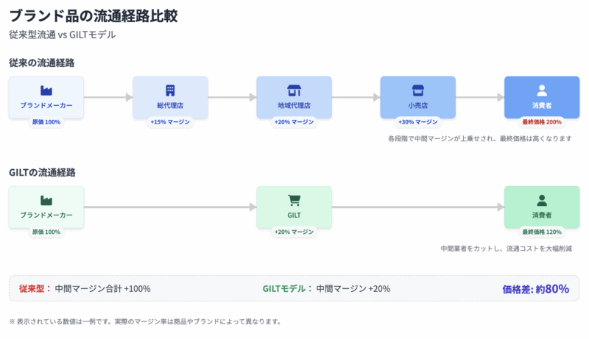Click 中間マージン +20% in the summary box
Screen dimensions: 589x339
353,289
